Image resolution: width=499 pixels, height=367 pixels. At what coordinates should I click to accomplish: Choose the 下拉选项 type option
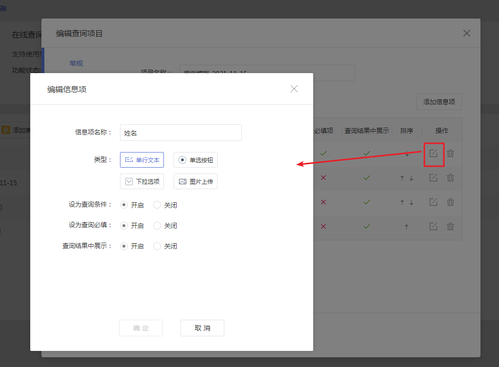tap(142, 181)
